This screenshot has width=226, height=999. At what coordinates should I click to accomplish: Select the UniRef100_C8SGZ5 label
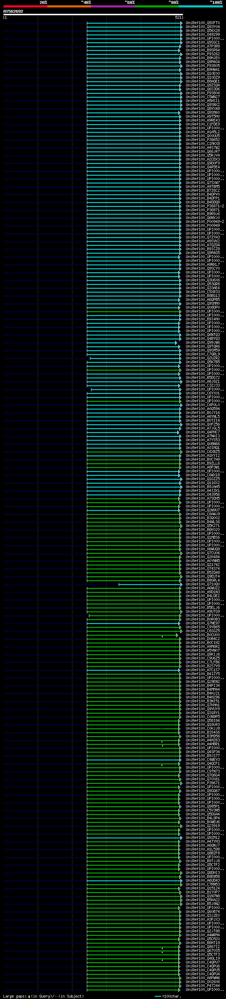(202, 631)
